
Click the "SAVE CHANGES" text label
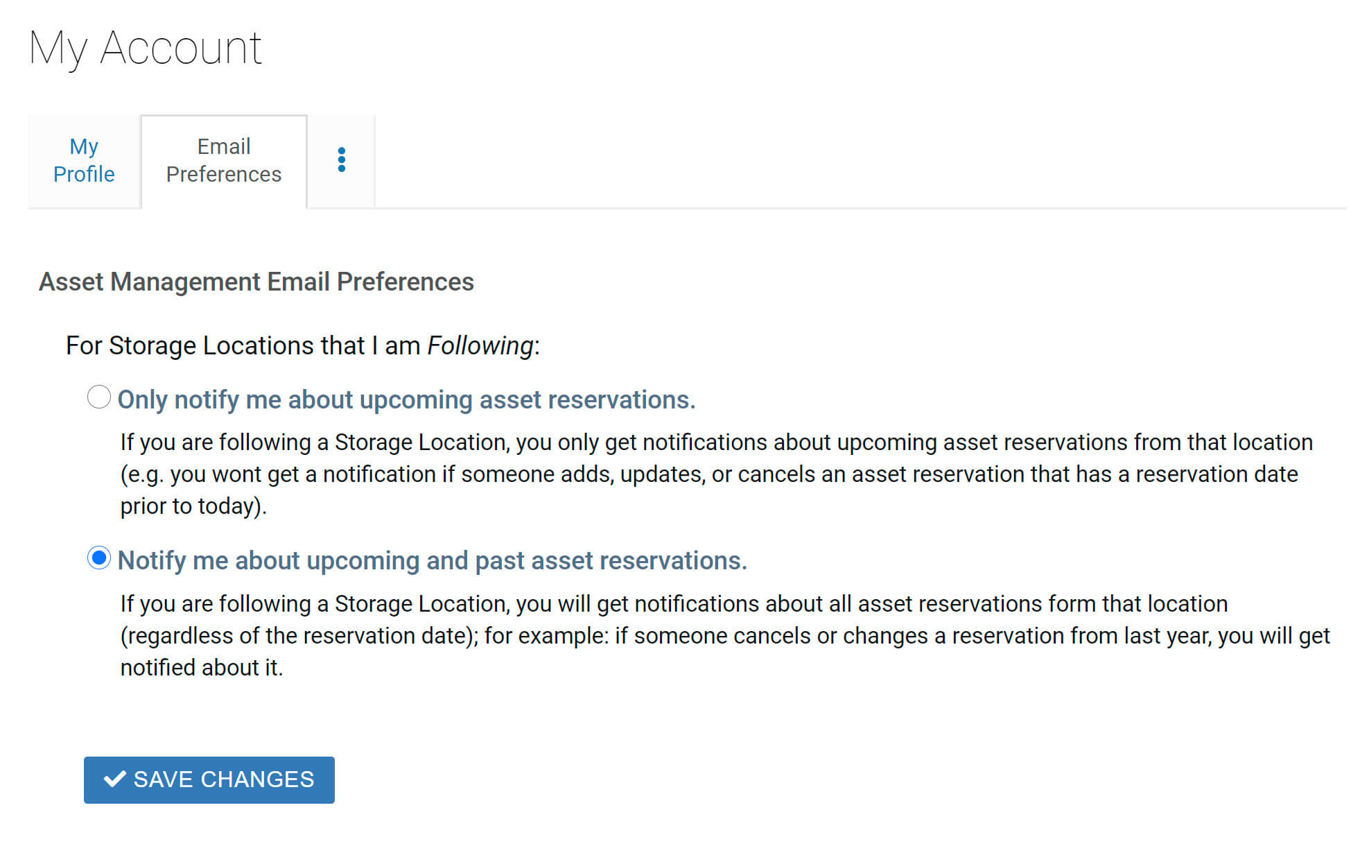pyautogui.click(x=223, y=779)
